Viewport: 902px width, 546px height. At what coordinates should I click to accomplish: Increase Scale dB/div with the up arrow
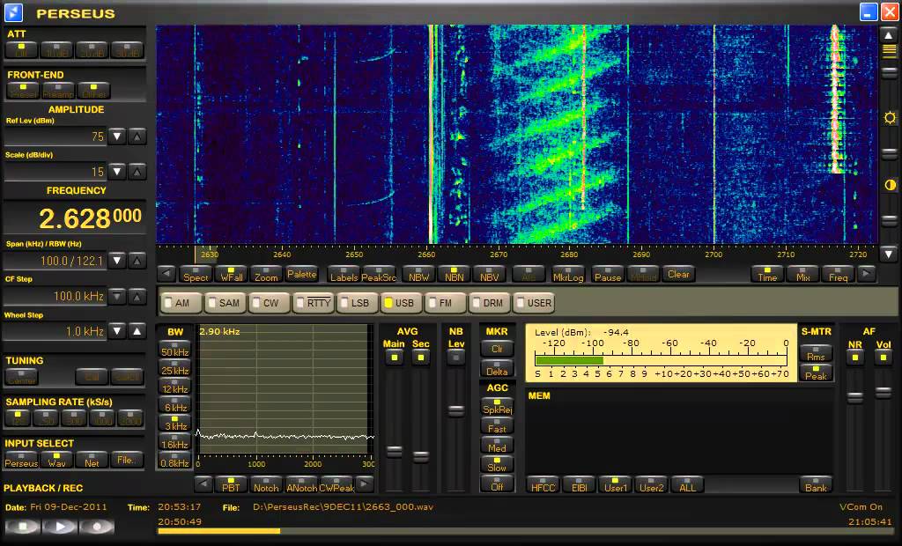click(x=137, y=172)
